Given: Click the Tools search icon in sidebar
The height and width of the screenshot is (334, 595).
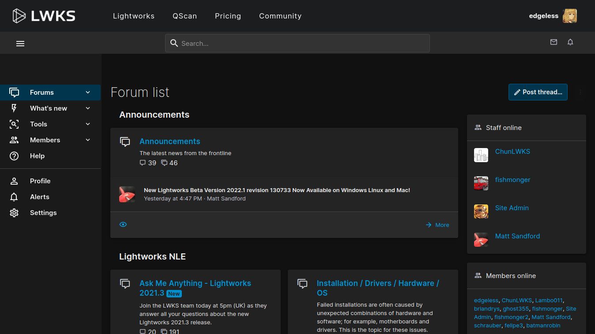Looking at the screenshot, I should (x=14, y=124).
